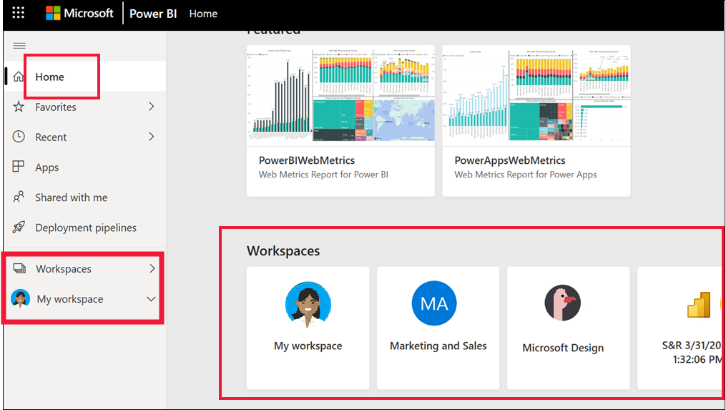Viewport: 726px width, 410px height.
Task: Click the My workspace avatar in sidebar
Action: click(x=20, y=299)
